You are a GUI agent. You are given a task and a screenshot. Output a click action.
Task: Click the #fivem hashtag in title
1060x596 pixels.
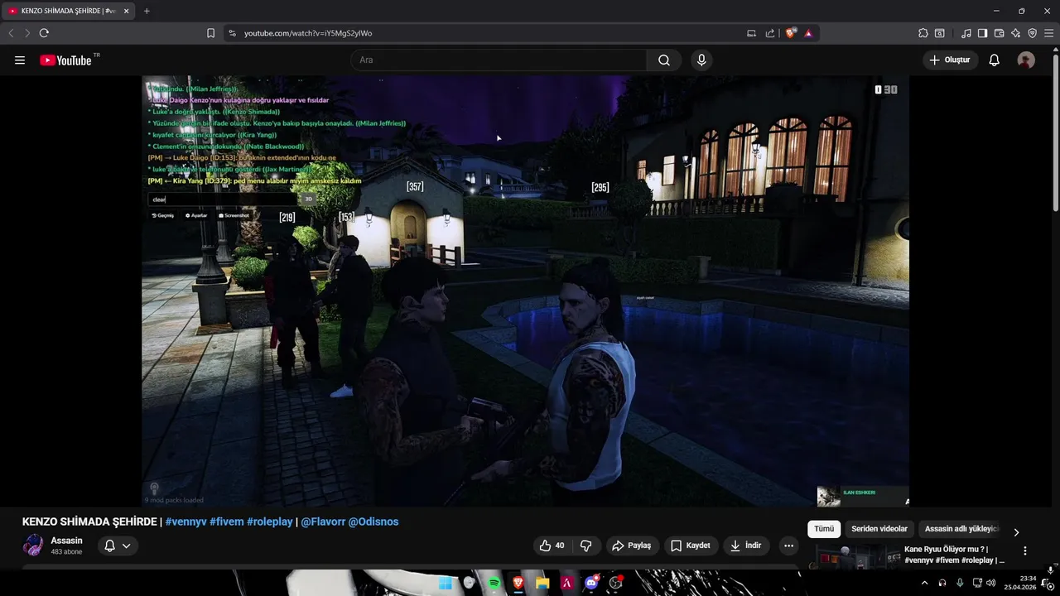pos(227,521)
